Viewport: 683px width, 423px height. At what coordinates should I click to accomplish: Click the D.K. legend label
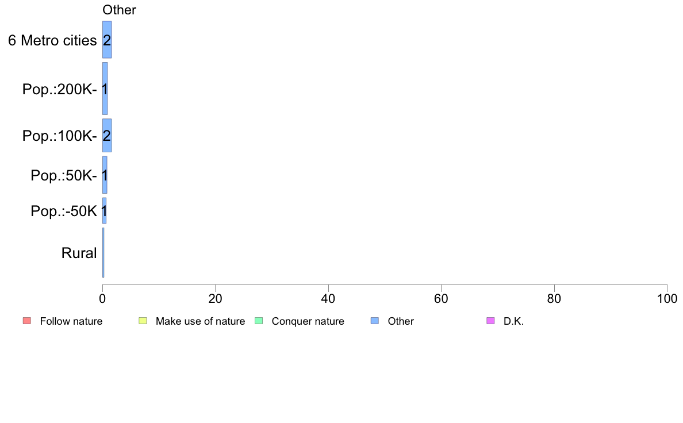(x=513, y=321)
